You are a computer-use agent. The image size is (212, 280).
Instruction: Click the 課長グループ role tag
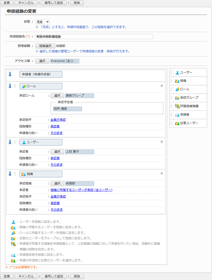click(80, 96)
